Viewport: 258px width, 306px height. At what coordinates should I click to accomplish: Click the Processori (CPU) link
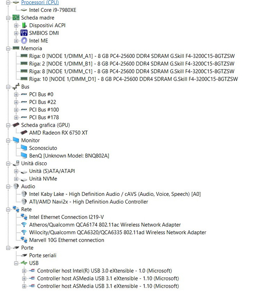click(40, 2)
